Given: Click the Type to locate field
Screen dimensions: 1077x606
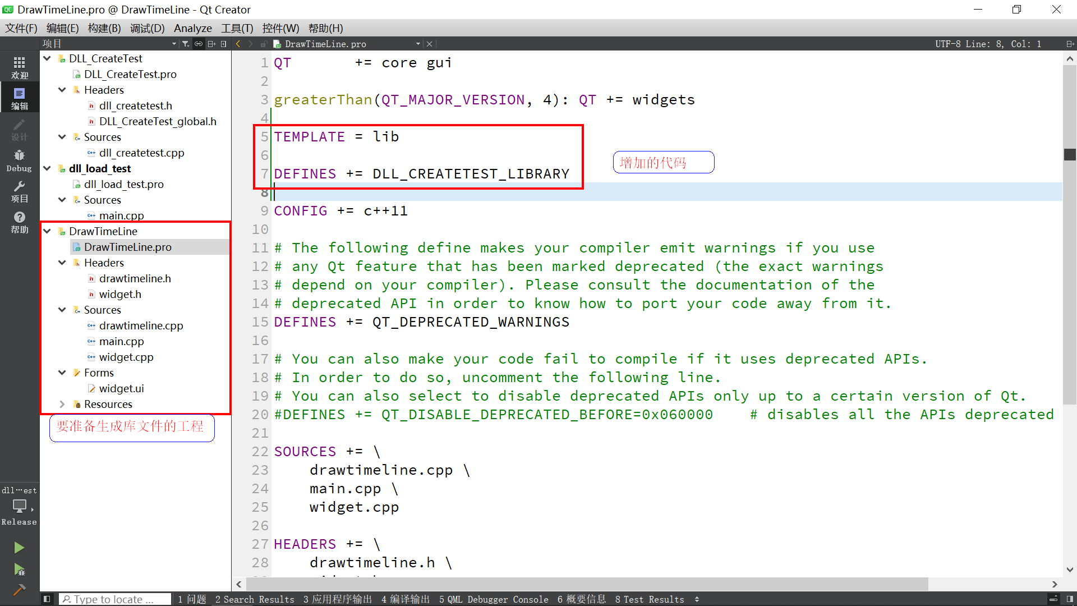Looking at the screenshot, I should coord(115,599).
